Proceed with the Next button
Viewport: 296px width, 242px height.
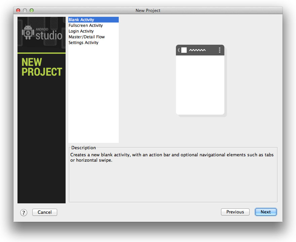[266, 212]
